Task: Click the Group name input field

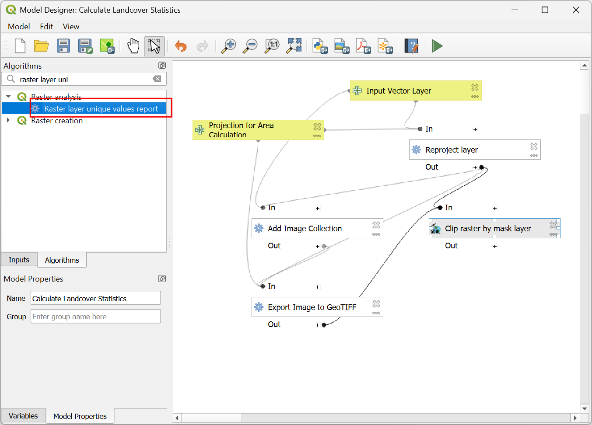Action: (x=95, y=317)
